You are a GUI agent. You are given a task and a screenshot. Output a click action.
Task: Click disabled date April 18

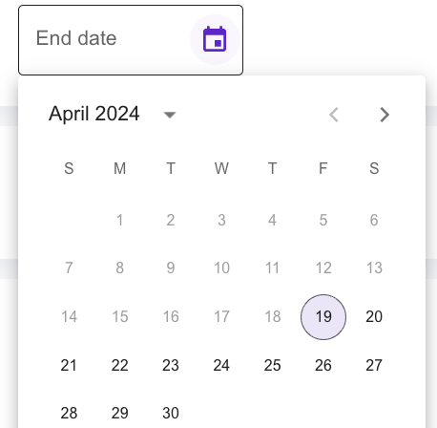[x=272, y=317]
